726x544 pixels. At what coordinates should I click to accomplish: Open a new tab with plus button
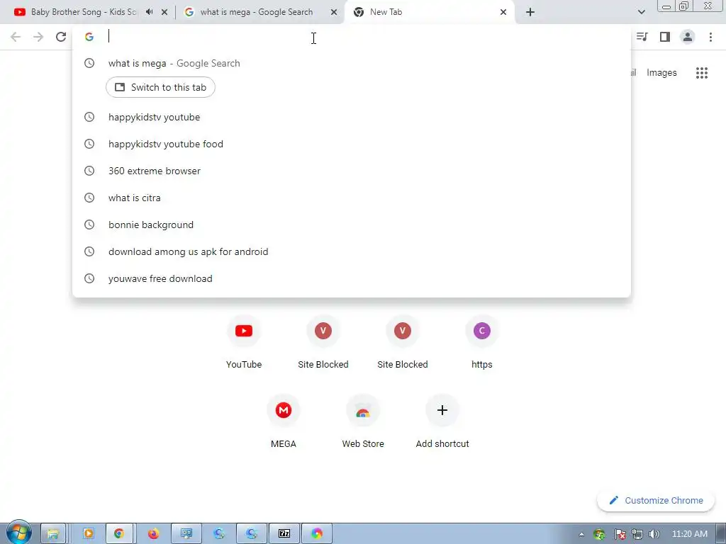(x=530, y=13)
